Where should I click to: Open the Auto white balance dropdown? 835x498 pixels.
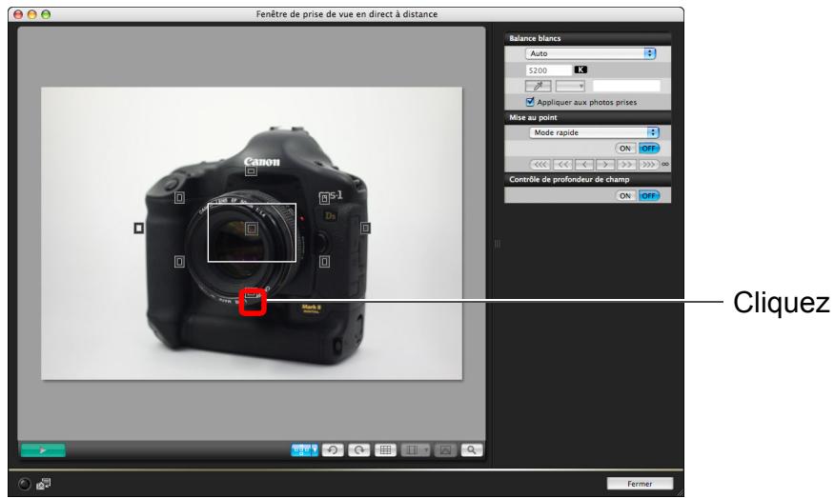[591, 53]
